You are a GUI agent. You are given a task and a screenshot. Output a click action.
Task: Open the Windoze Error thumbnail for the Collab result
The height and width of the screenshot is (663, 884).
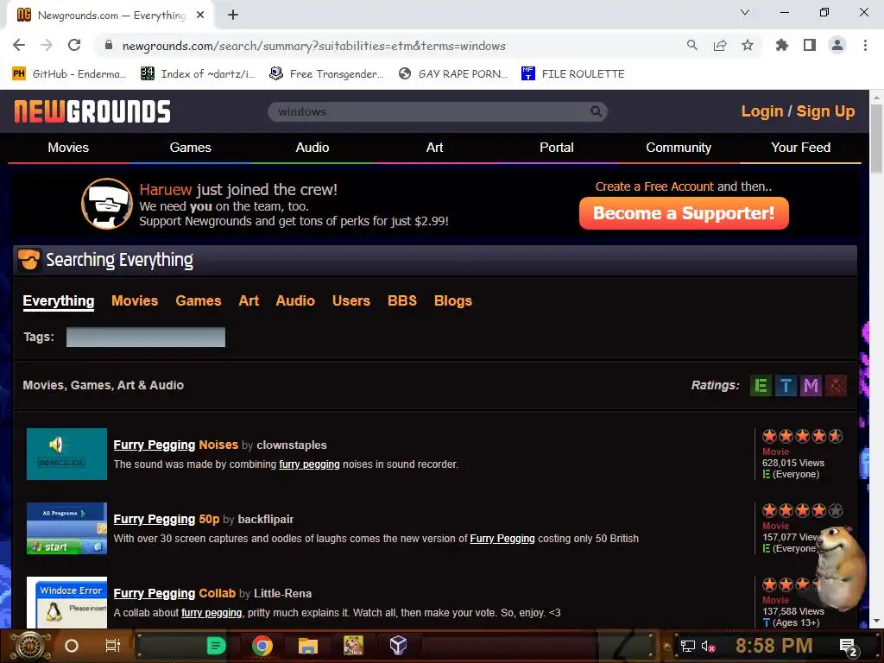coord(66,602)
